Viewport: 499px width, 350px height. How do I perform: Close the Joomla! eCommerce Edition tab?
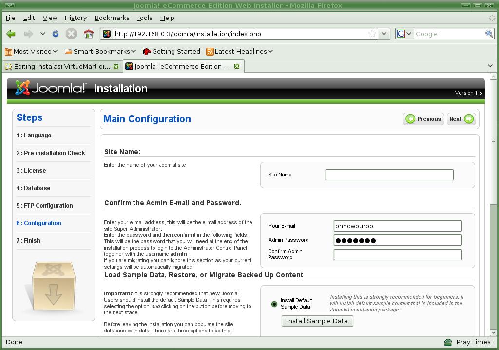pyautogui.click(x=237, y=66)
